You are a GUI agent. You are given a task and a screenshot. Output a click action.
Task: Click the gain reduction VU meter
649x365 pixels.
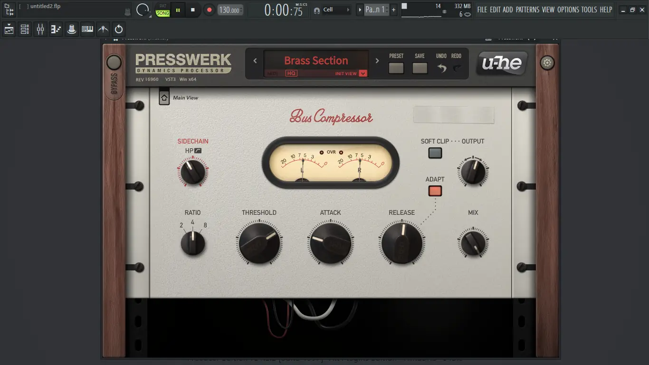coord(331,163)
